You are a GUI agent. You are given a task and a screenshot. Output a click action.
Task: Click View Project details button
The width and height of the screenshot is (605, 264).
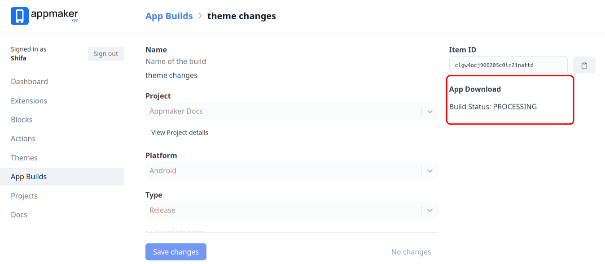[180, 133]
